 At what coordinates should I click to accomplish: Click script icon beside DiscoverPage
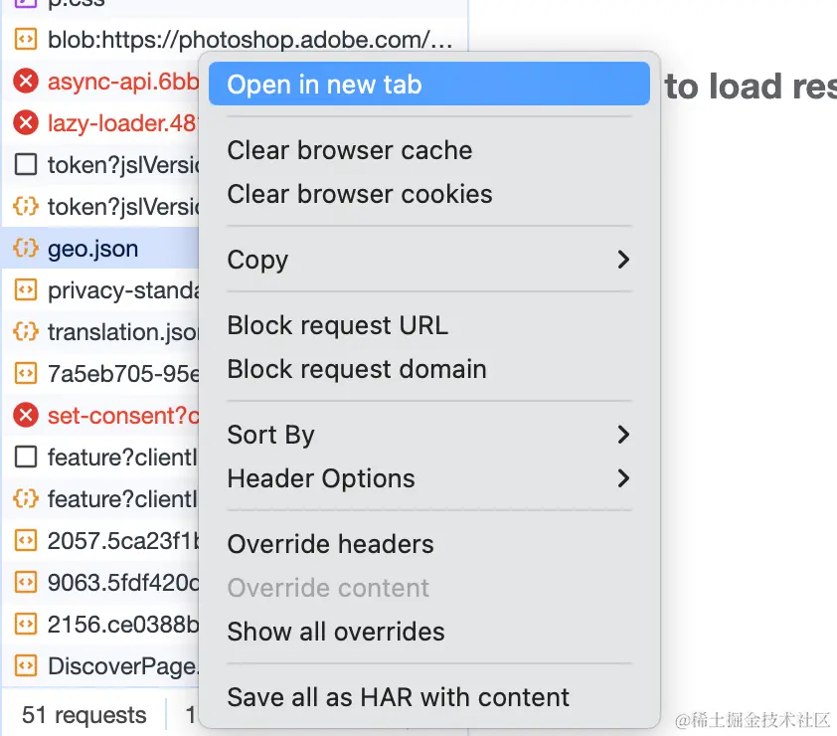coord(26,665)
